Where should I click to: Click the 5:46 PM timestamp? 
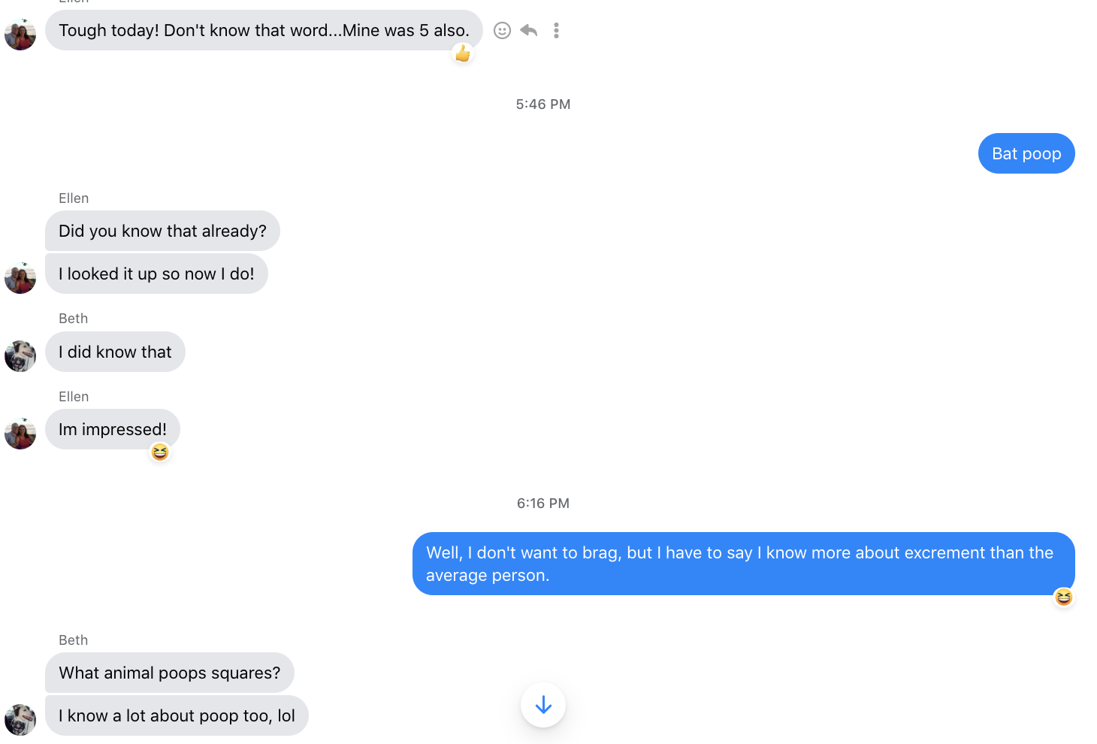coord(542,104)
